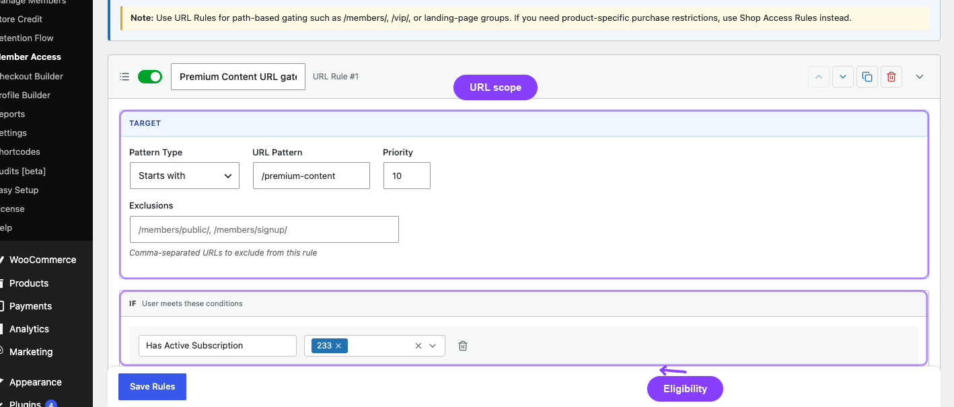Open License menu item
954x407 pixels.
coord(11,209)
